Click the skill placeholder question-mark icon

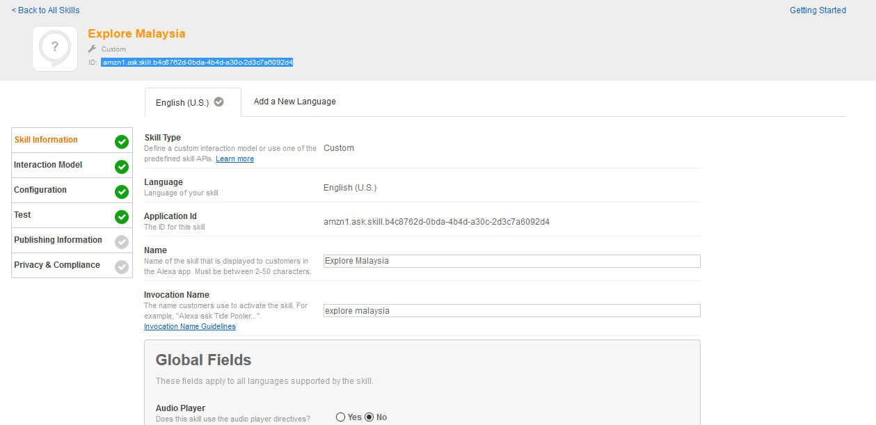point(55,49)
